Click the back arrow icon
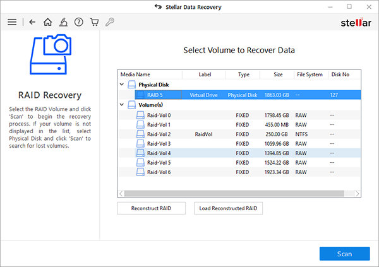 tap(33, 22)
